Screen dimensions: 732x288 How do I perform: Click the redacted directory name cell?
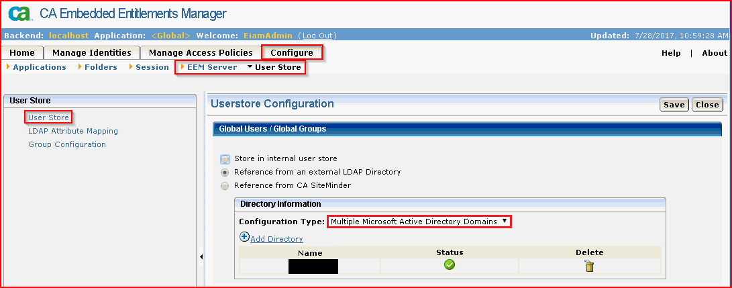(x=313, y=266)
